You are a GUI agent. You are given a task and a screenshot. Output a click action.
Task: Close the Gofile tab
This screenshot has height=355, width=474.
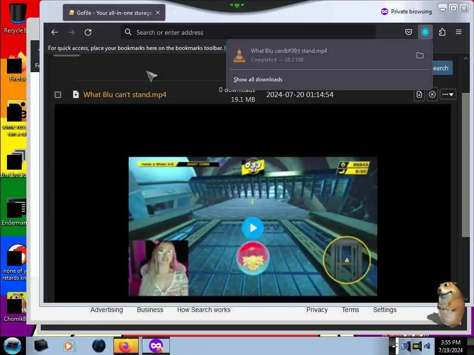158,12
